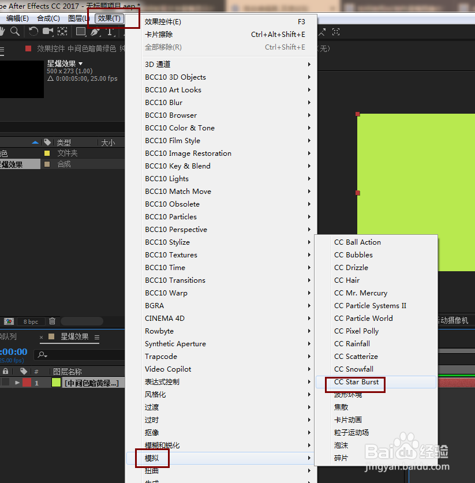
Task: Click the 图层名称 column header
Action: pos(67,372)
